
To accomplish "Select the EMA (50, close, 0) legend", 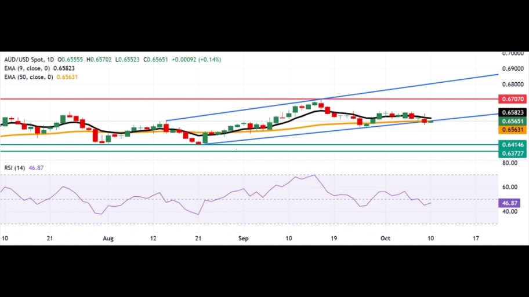I will [x=30, y=77].
